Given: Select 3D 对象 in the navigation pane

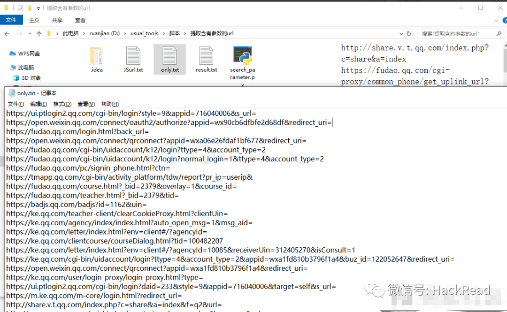Looking at the screenshot, I should coord(27,78).
